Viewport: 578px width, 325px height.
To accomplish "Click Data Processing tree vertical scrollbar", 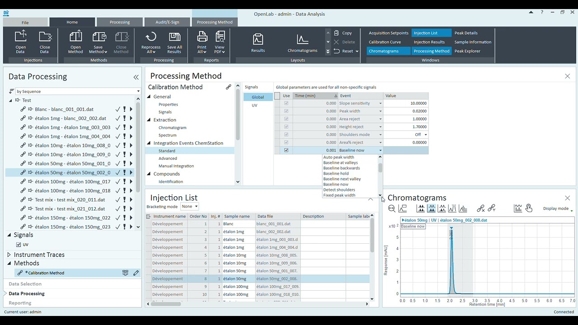I will pyautogui.click(x=138, y=163).
